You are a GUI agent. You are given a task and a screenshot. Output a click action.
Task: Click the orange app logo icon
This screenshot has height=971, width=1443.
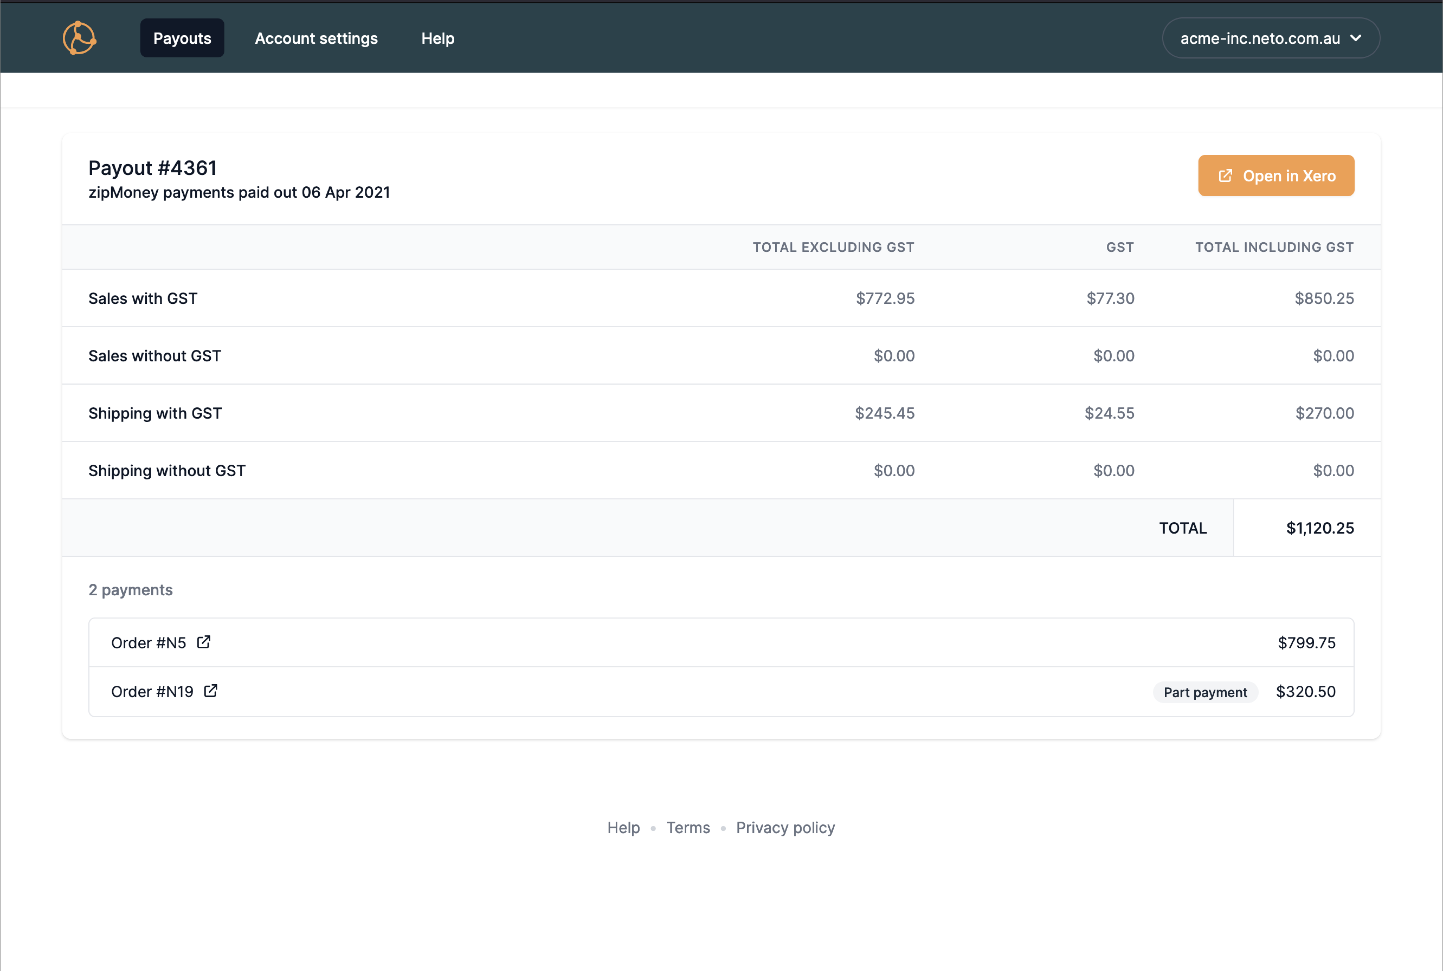79,38
